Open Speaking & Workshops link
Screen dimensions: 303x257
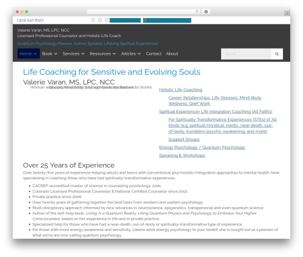click(182, 156)
